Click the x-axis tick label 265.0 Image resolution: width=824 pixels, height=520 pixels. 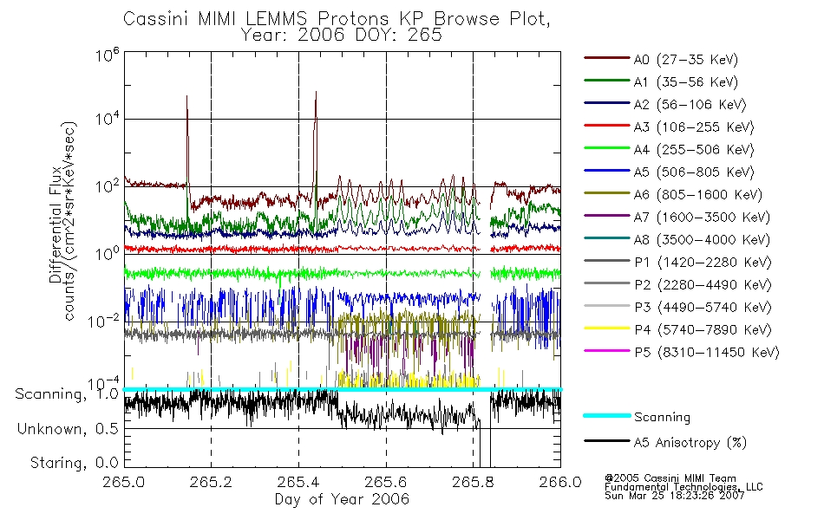tap(123, 482)
